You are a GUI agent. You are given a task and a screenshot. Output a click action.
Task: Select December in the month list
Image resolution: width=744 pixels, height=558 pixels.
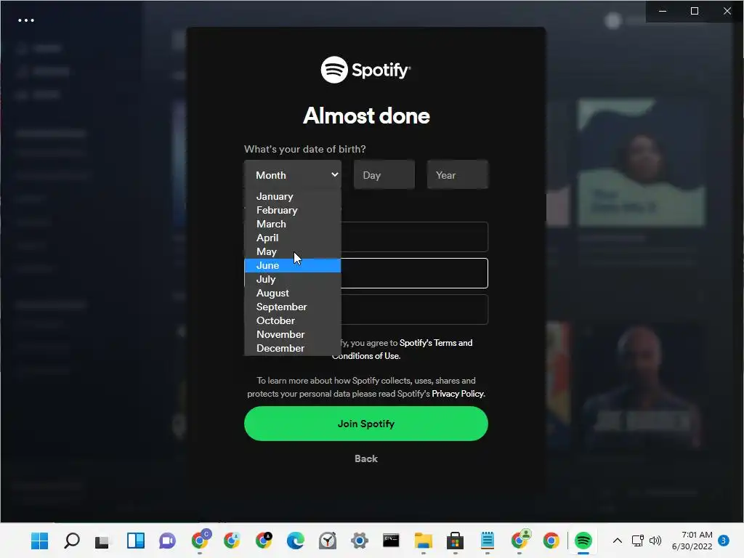(292, 348)
